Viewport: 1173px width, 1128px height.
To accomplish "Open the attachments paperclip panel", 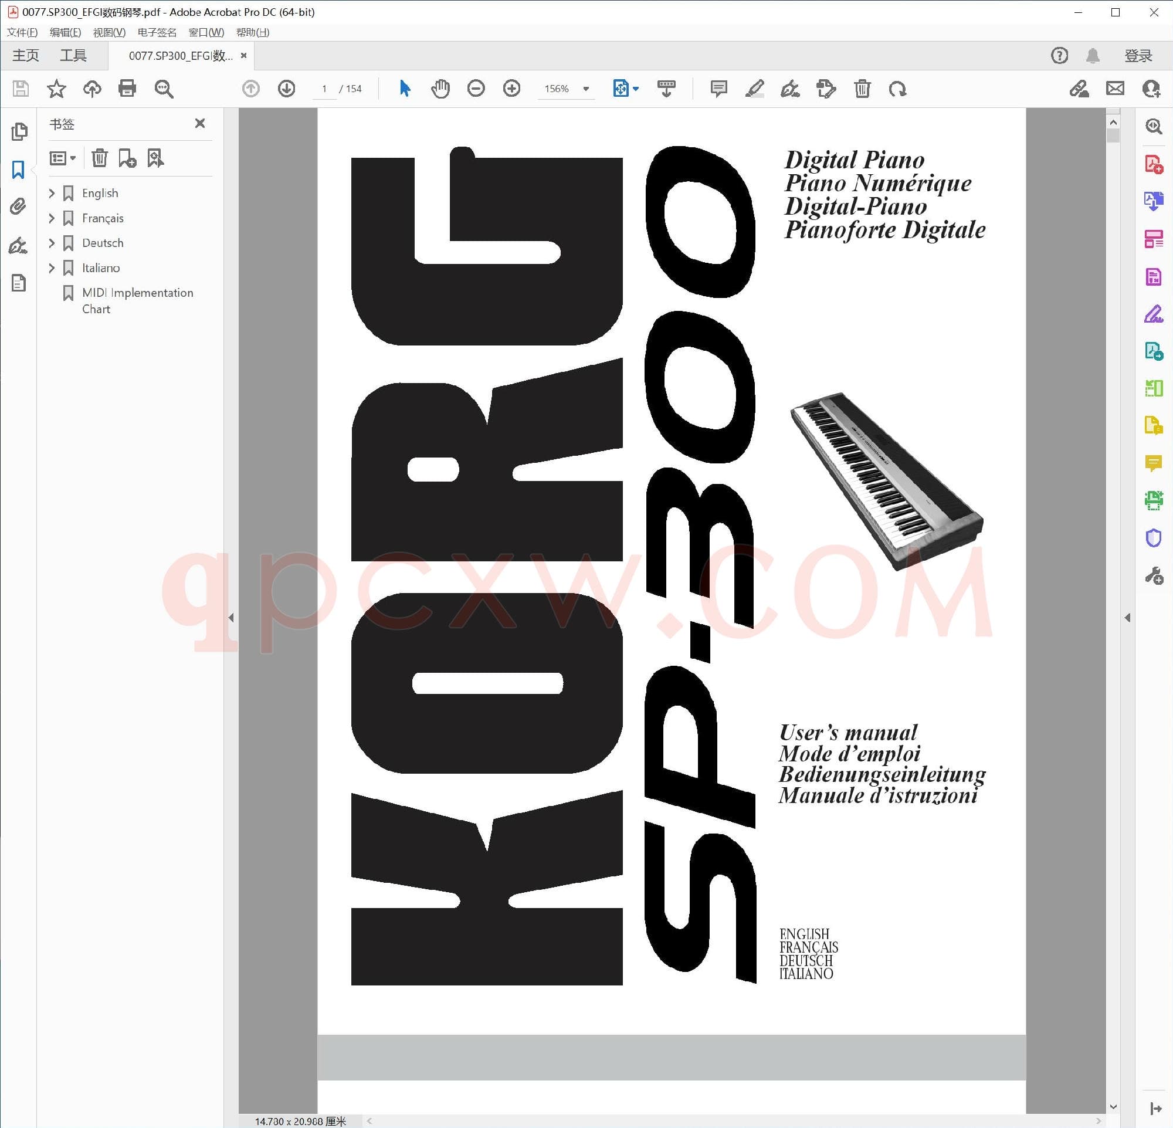I will coord(18,206).
